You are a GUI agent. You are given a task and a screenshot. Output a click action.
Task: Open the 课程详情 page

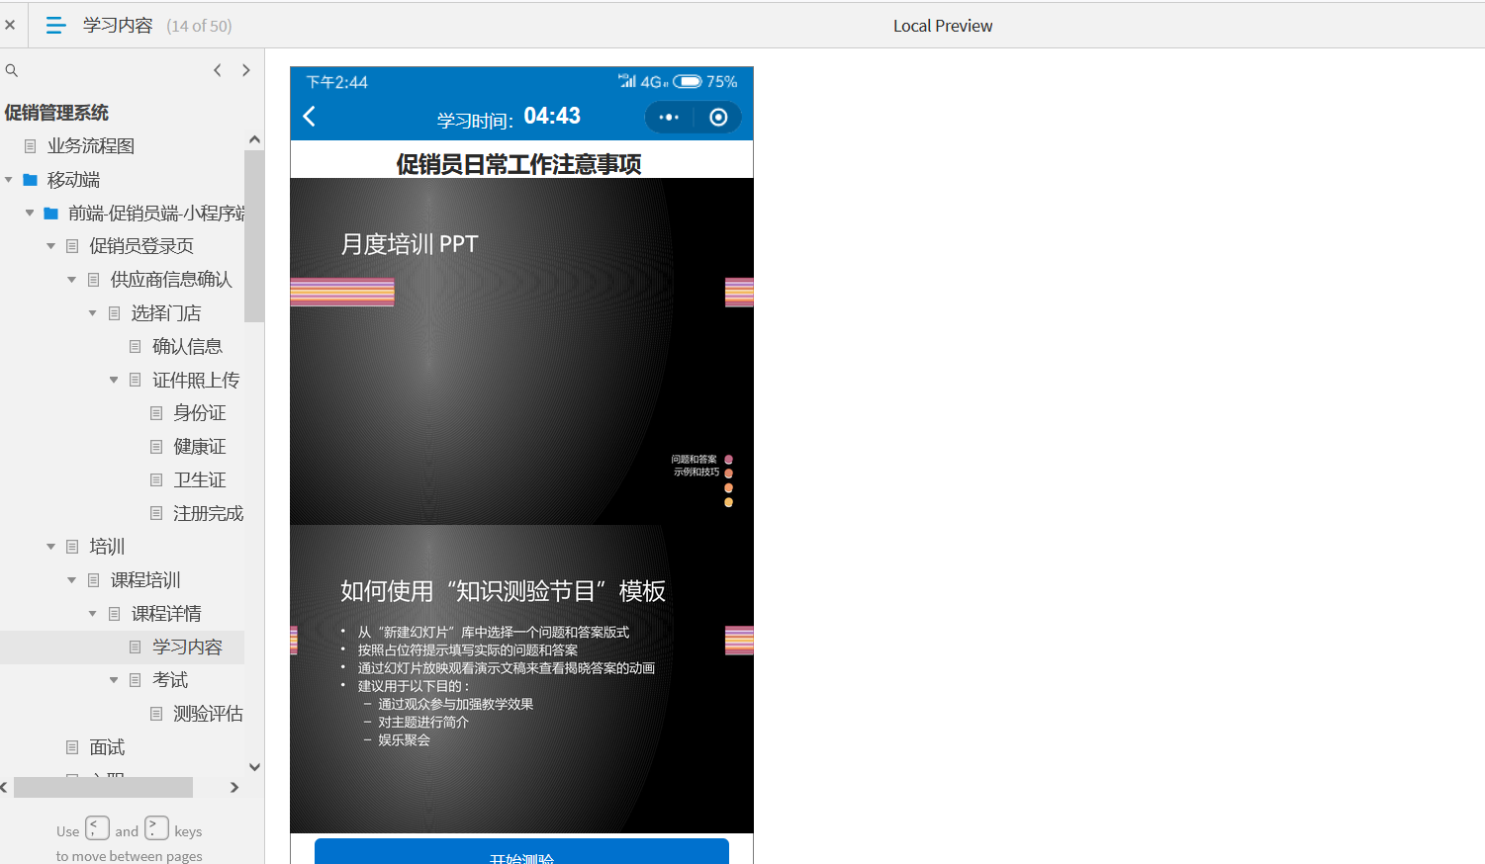point(166,614)
